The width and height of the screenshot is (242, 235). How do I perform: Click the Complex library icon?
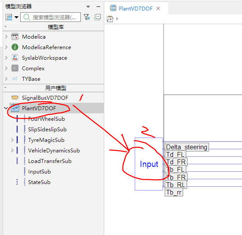click(15, 68)
